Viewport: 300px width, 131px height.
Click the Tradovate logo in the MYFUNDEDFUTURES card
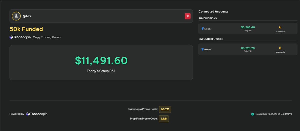[x=206, y=49]
